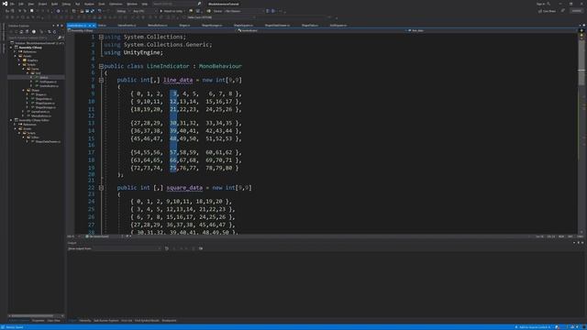Viewport: 587px width, 330px height.
Task: Switch to the Breakpoints tab
Action: pos(169,321)
